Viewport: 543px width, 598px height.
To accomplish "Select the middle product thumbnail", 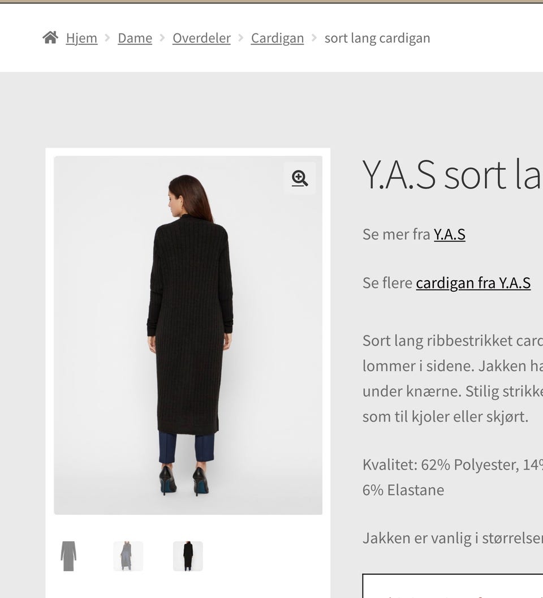I will pos(128,556).
